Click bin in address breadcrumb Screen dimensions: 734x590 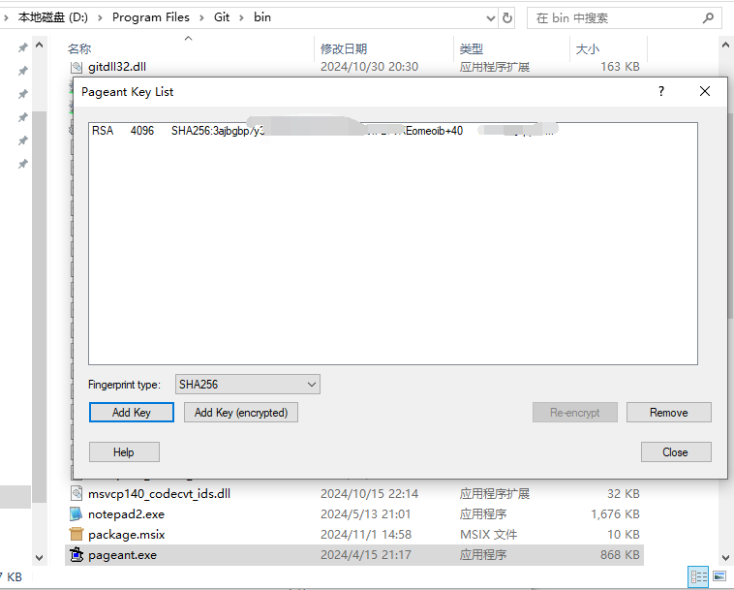point(262,17)
